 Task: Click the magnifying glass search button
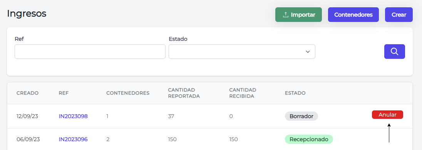coord(394,51)
